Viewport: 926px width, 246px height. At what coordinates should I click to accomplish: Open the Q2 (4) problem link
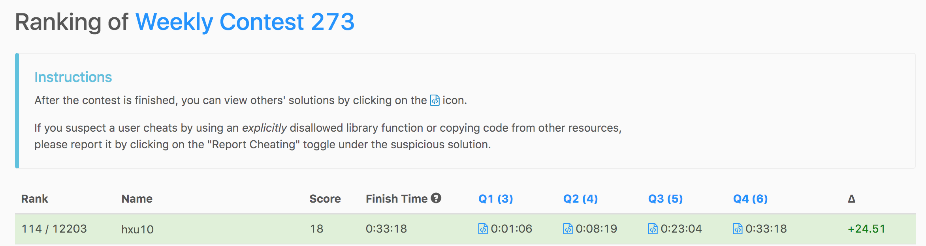pos(580,199)
